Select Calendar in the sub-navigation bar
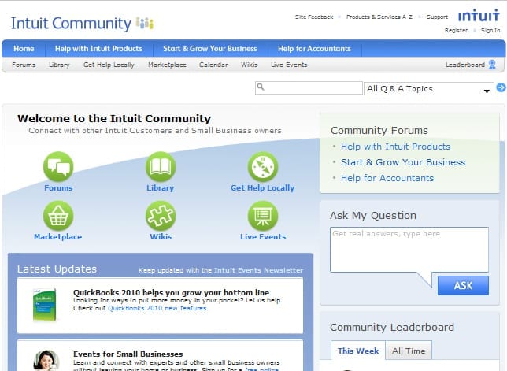The height and width of the screenshot is (371, 507). coord(213,65)
